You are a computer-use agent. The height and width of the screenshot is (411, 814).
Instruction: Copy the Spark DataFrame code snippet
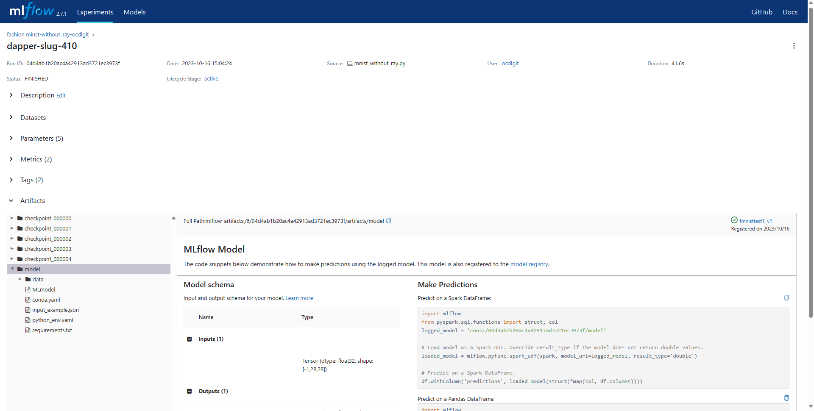point(786,298)
